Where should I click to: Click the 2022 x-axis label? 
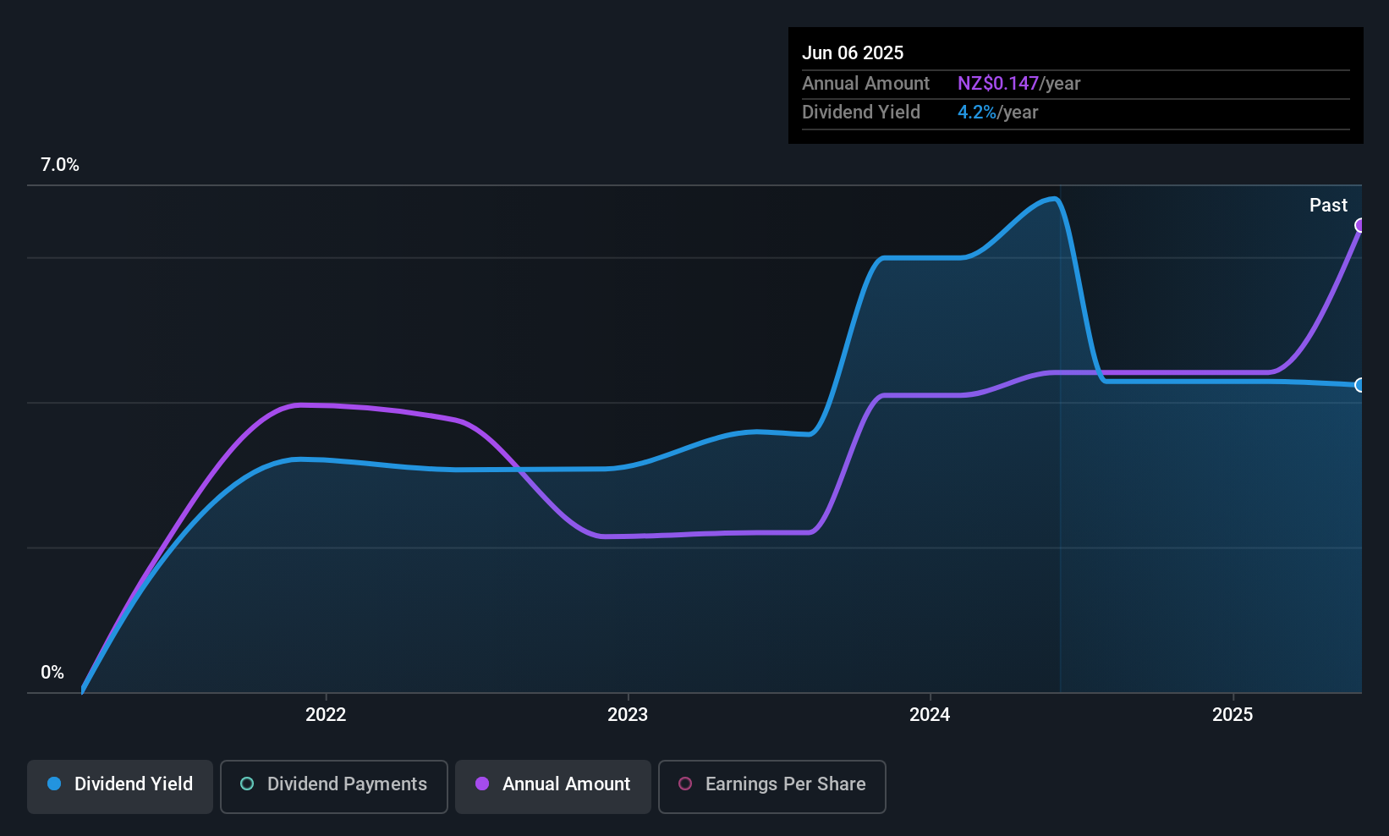point(326,714)
